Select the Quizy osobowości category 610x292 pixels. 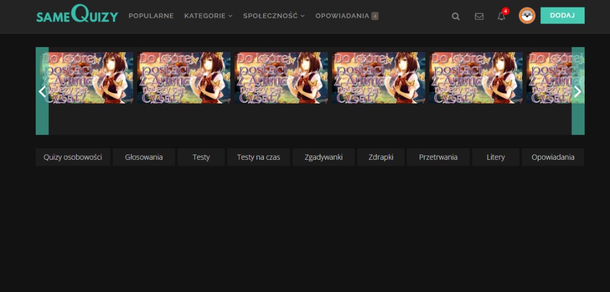[73, 157]
